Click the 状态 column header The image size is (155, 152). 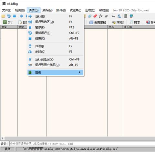click(x=115, y=27)
